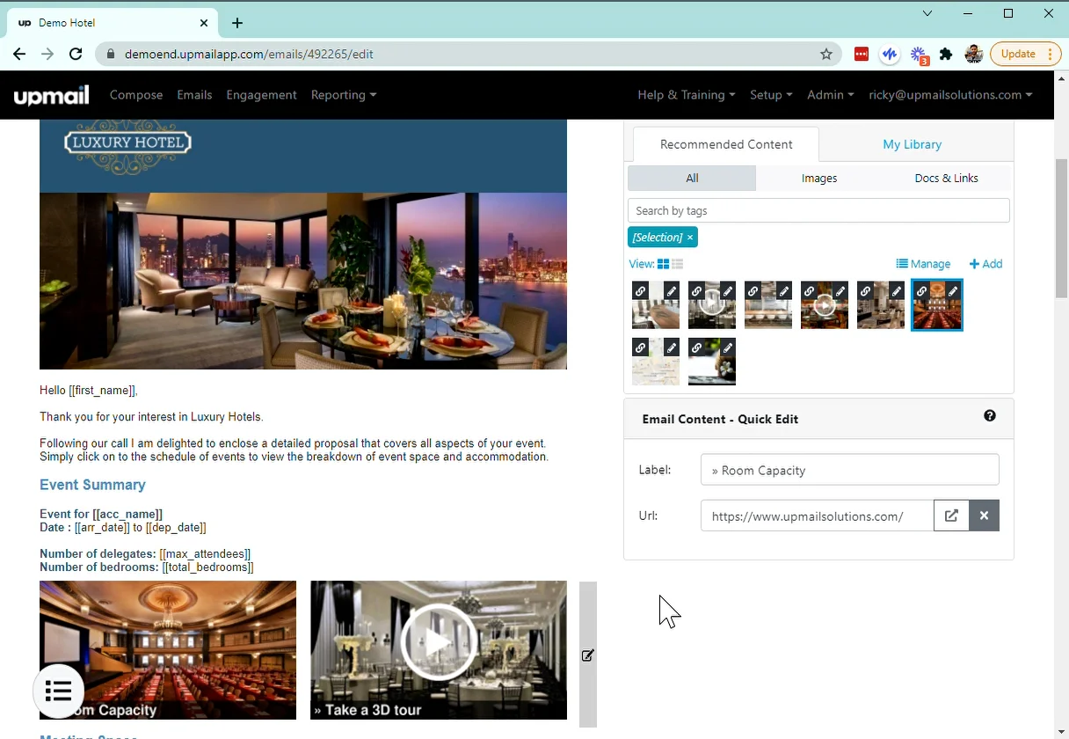Open Chrome menu three dots
Image resolution: width=1069 pixels, height=739 pixels.
(x=1051, y=54)
